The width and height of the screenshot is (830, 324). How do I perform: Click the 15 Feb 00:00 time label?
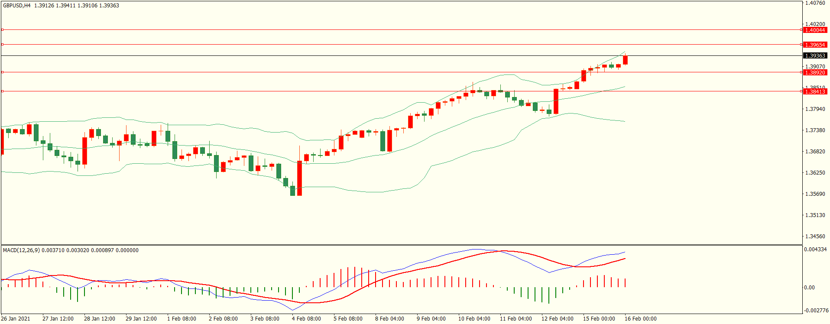point(599,319)
